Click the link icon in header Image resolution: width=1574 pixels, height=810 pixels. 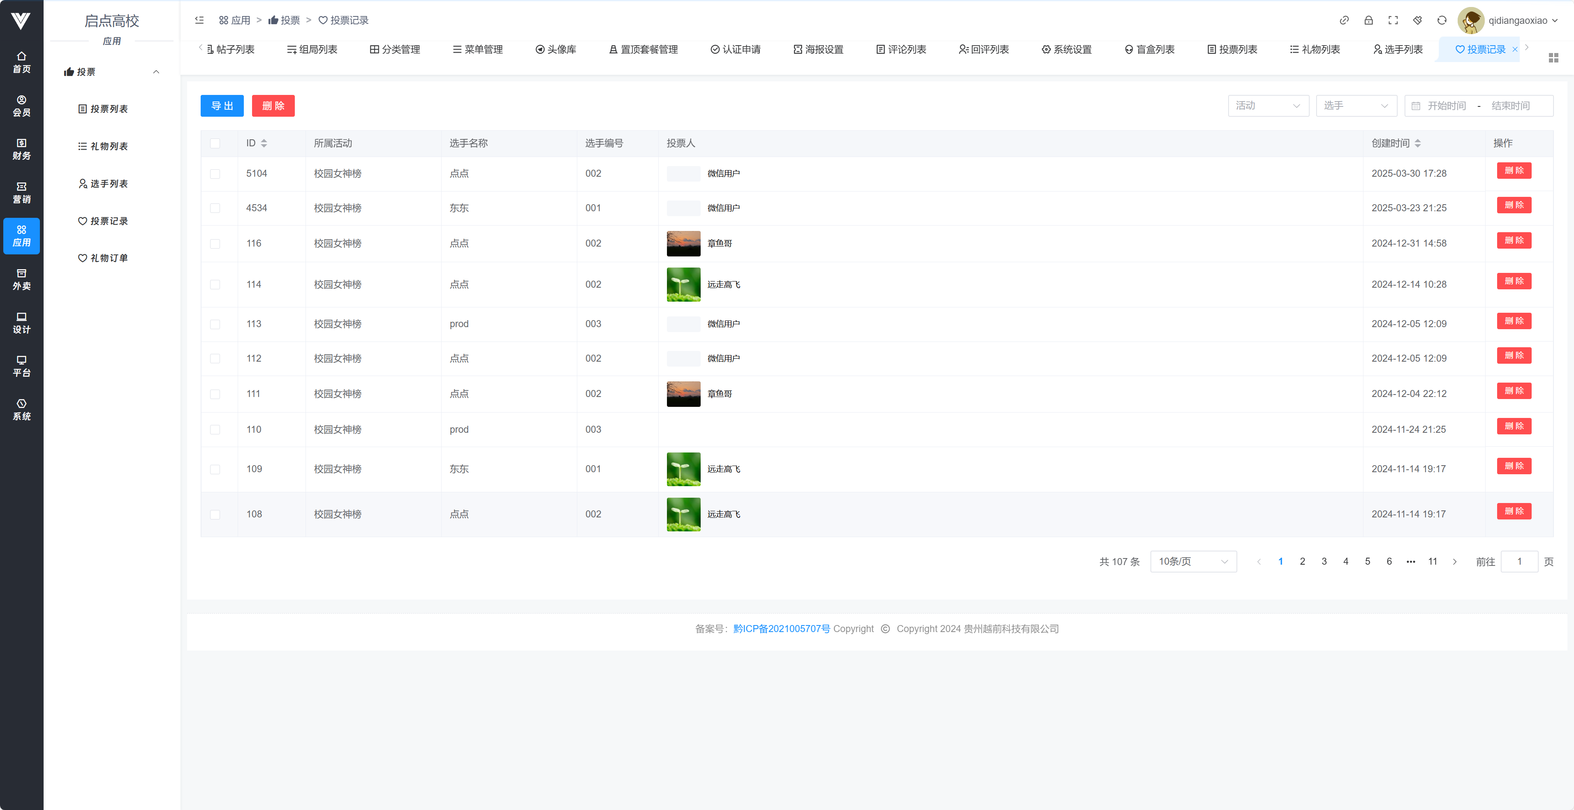[1344, 20]
